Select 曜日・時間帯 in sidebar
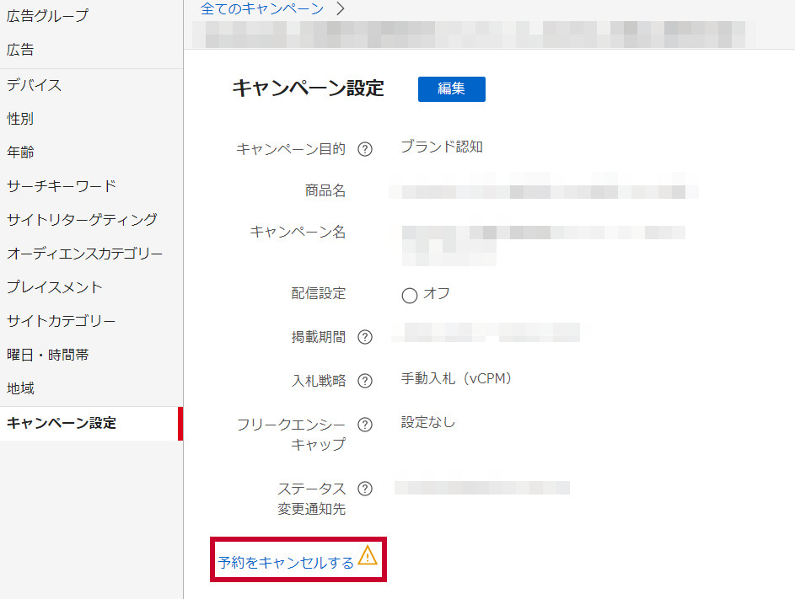 click(x=48, y=355)
